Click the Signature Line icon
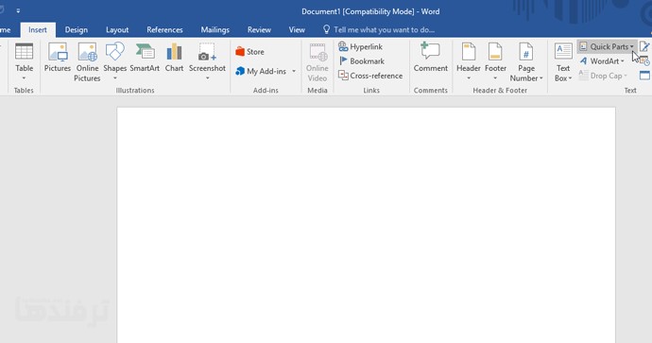Screen dimensions: 652x343 pyautogui.click(x=645, y=46)
